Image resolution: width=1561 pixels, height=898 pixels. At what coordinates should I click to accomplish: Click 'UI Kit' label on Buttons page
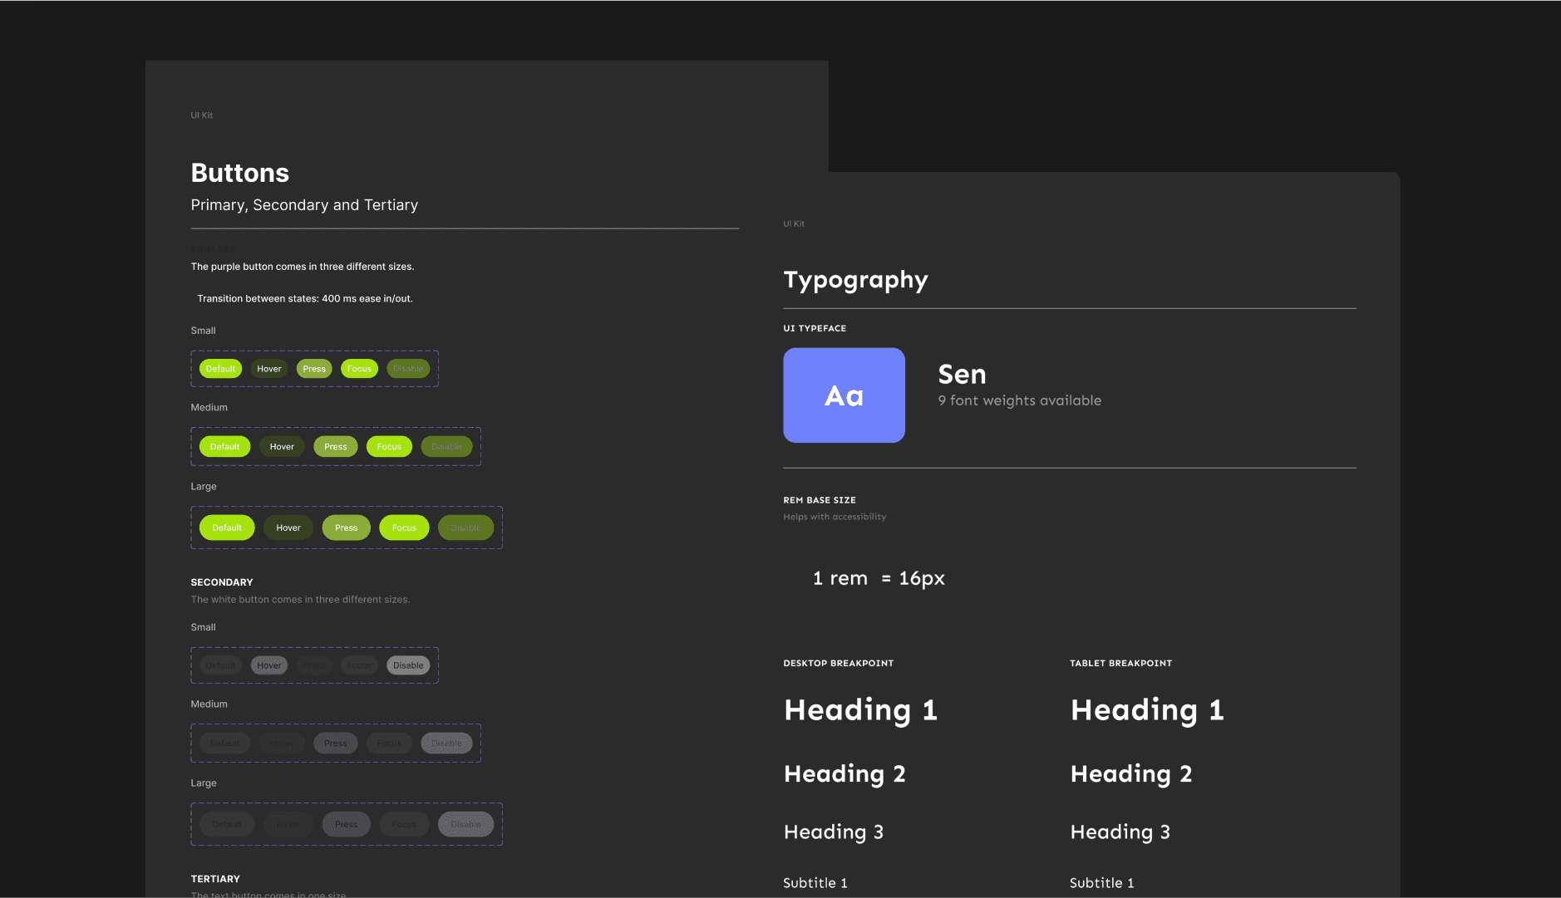pos(202,115)
